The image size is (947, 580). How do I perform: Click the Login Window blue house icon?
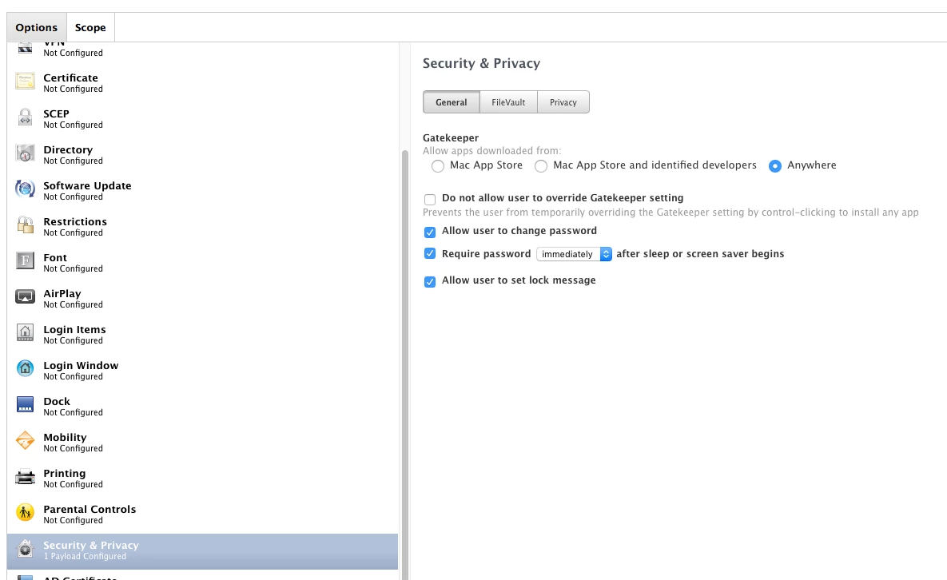click(x=25, y=369)
